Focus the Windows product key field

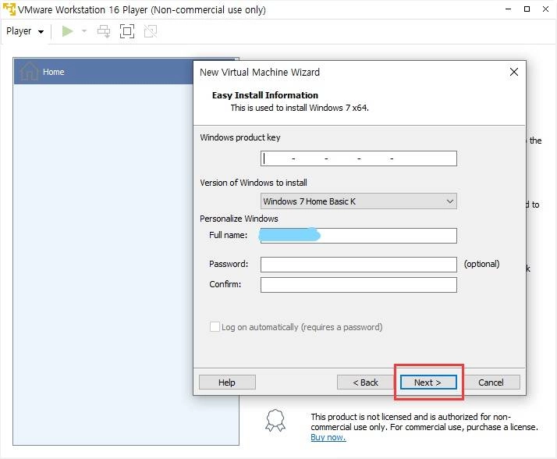[x=358, y=158]
